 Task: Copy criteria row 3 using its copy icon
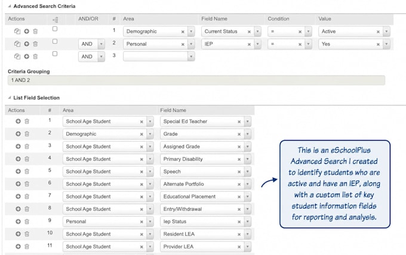(17, 56)
